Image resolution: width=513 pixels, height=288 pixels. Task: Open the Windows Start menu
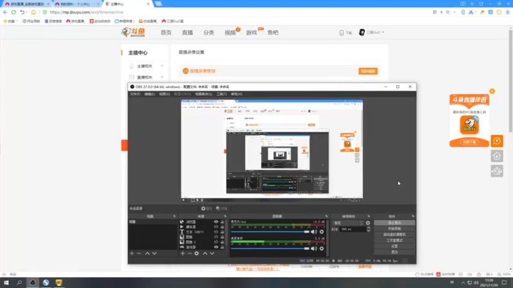[6, 282]
